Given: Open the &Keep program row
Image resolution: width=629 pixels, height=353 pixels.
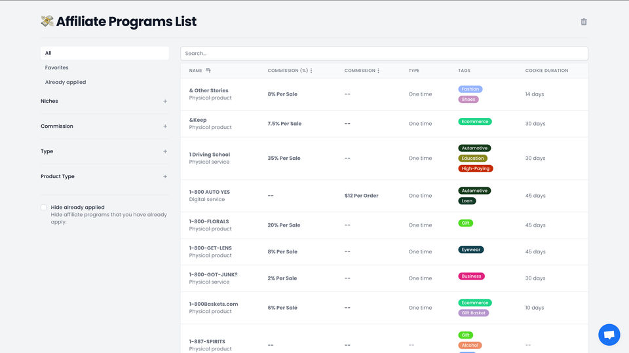Looking at the screenshot, I should click(x=385, y=124).
